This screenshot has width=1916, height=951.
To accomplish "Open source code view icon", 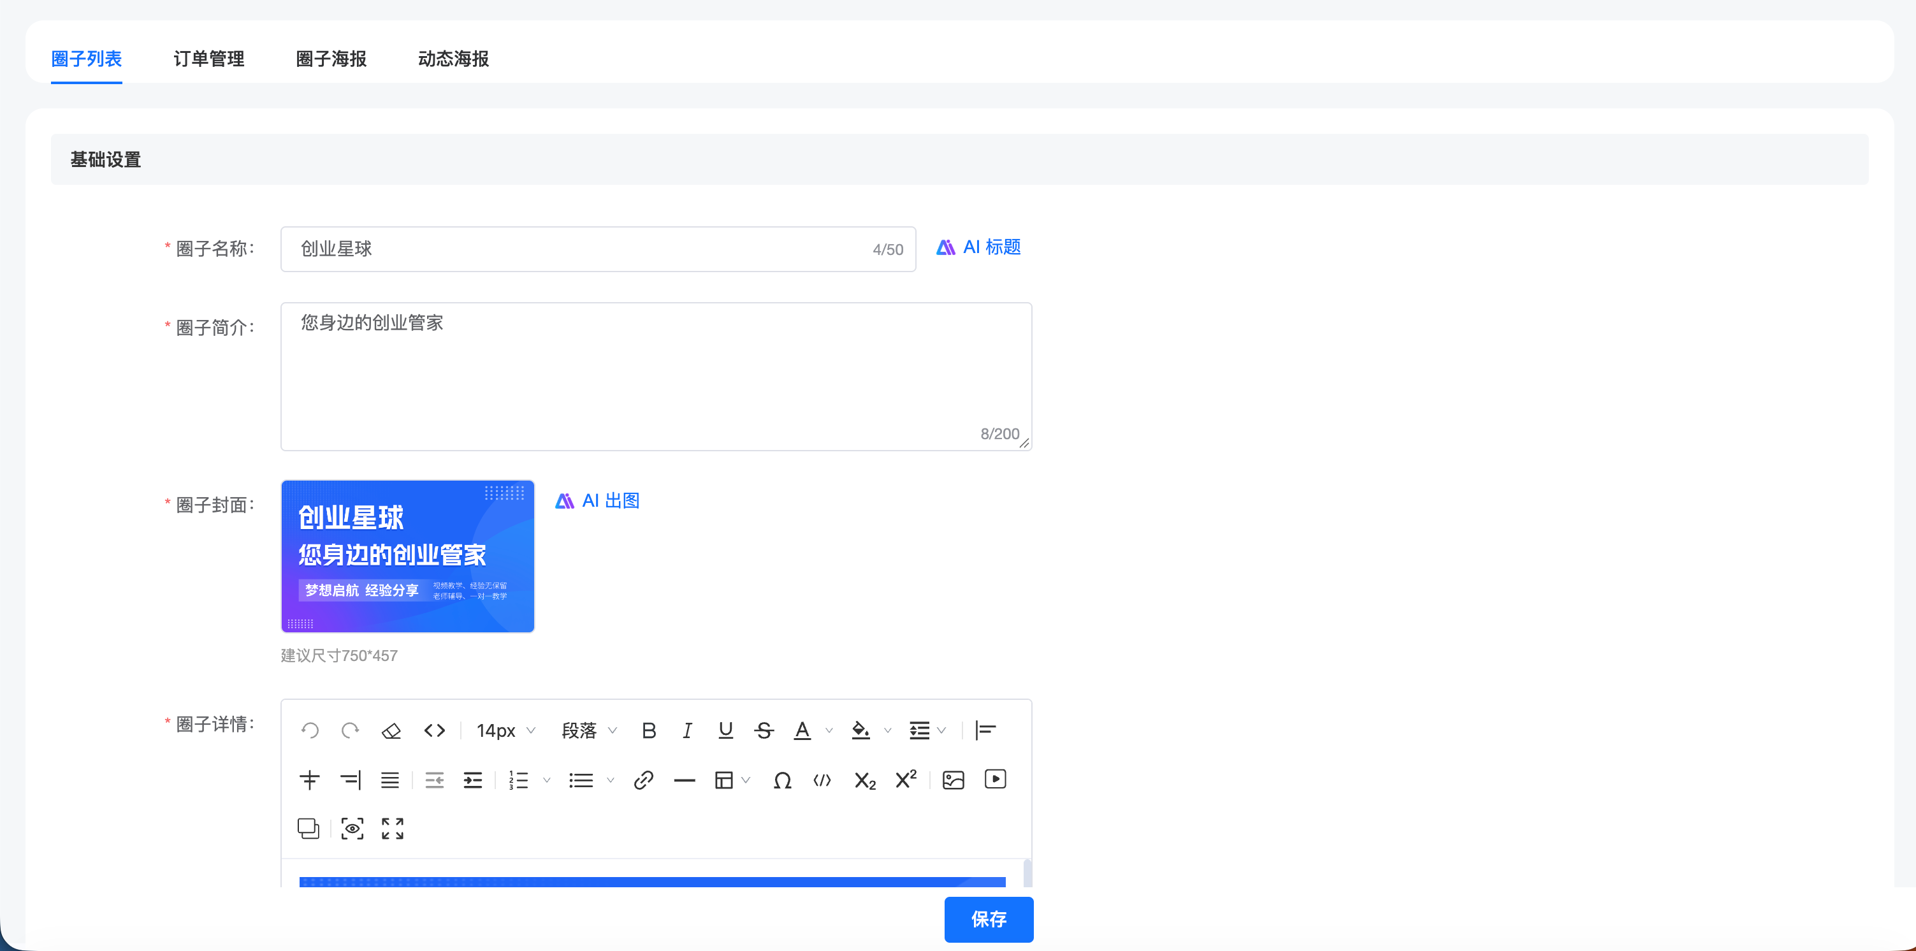I will point(434,731).
